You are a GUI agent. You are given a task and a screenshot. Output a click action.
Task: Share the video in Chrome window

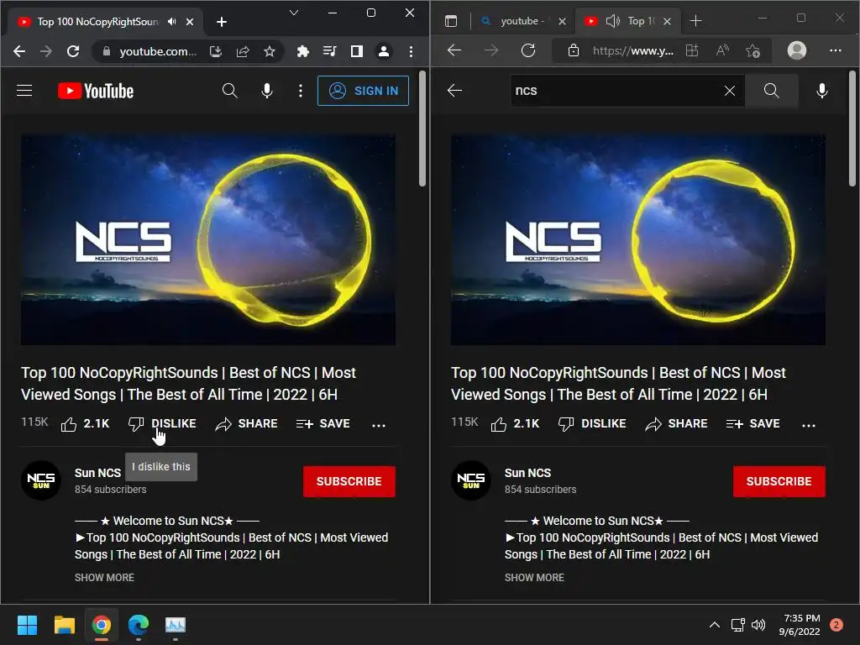[246, 424]
